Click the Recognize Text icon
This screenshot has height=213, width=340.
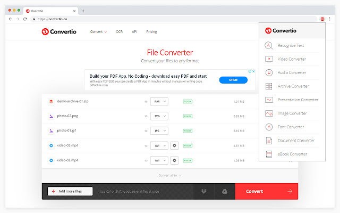(269, 45)
